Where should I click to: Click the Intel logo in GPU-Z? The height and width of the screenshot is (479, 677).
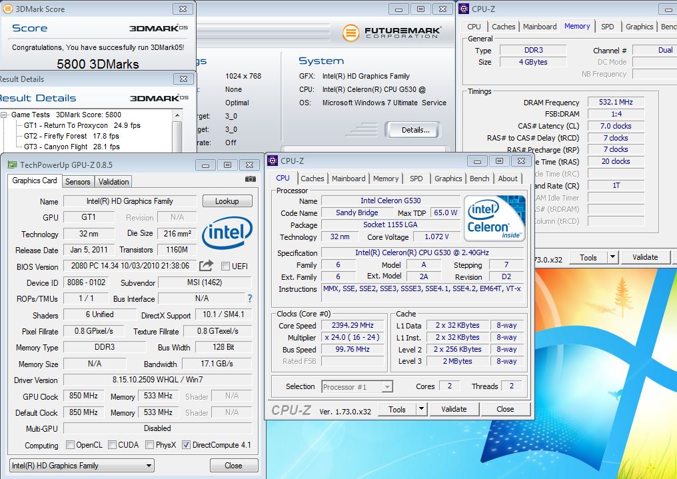[227, 233]
